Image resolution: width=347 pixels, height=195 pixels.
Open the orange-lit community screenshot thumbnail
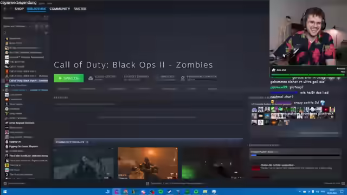tap(147, 163)
